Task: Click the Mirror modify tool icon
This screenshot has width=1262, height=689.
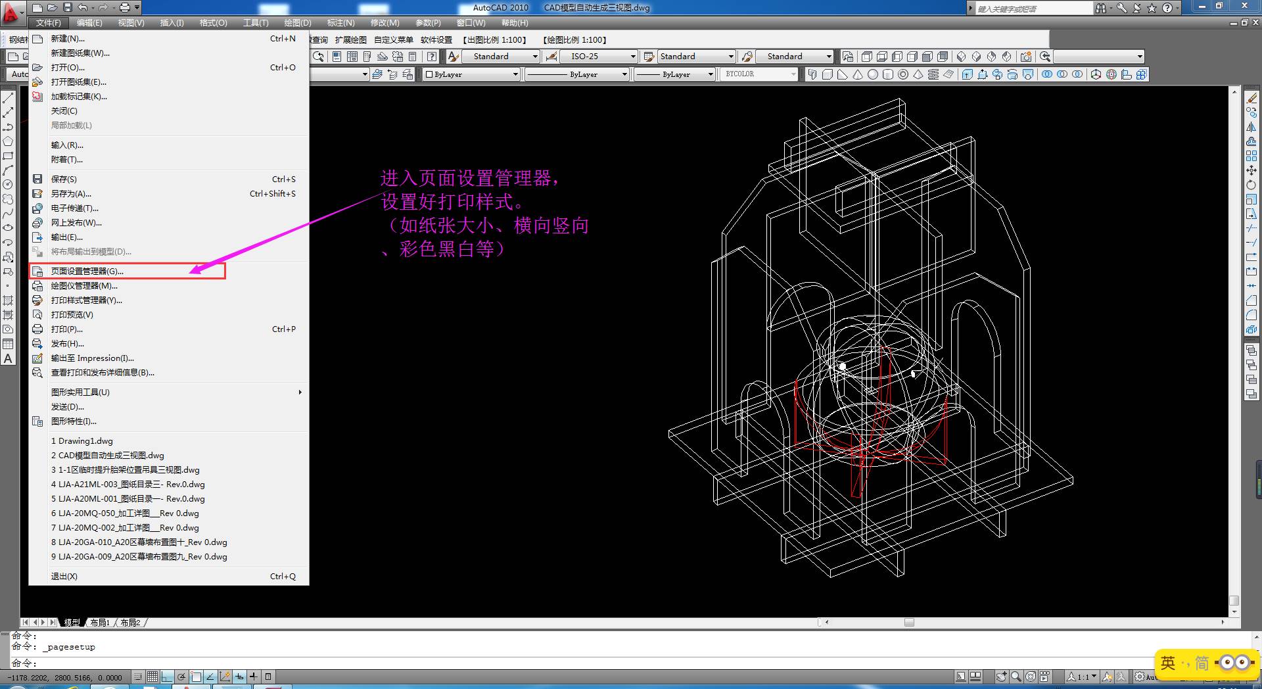Action: coord(1251,127)
